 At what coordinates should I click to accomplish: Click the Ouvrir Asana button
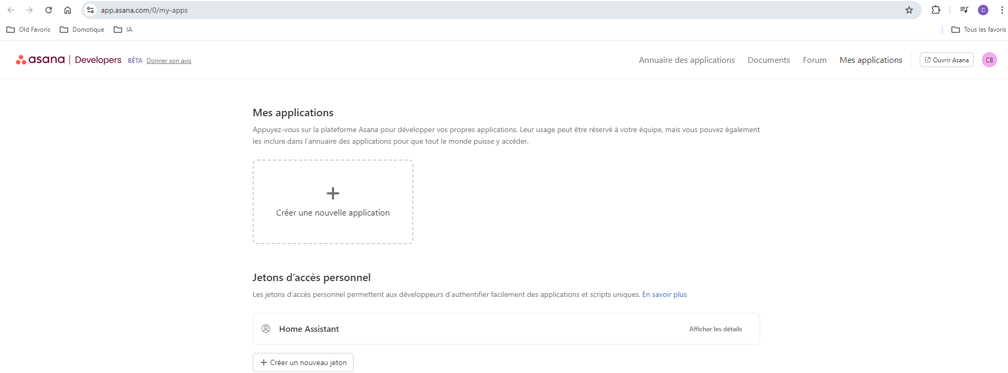coord(946,60)
